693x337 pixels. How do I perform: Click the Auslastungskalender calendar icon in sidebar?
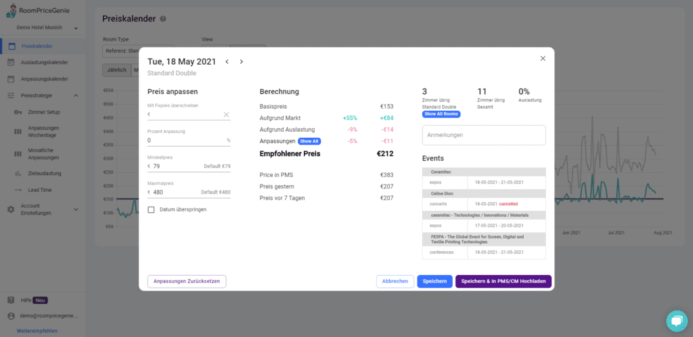tap(12, 63)
